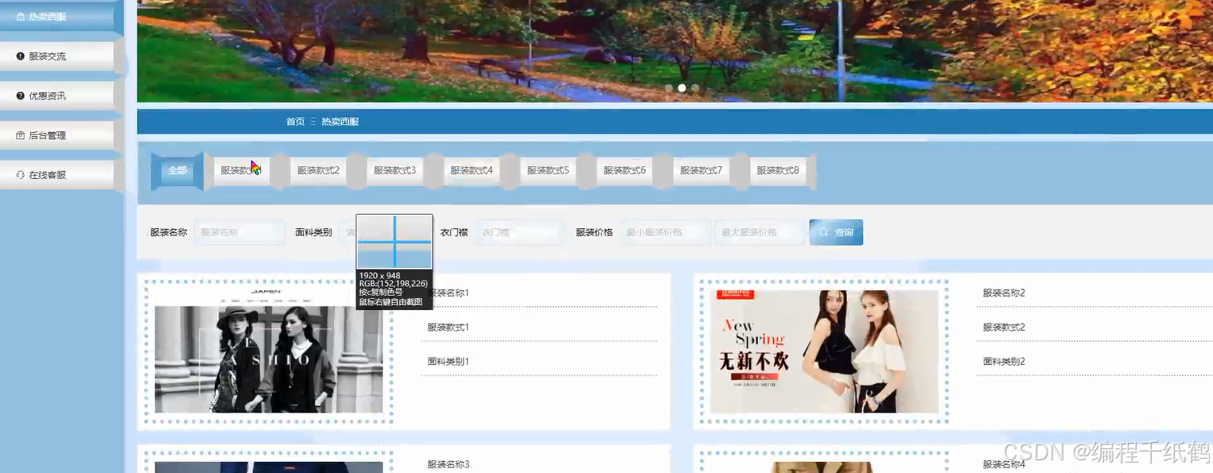Select the 服装款式2 category tab
The image size is (1213, 473).
coord(318,170)
